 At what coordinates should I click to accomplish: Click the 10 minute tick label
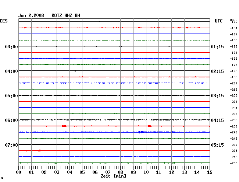tap(146, 172)
